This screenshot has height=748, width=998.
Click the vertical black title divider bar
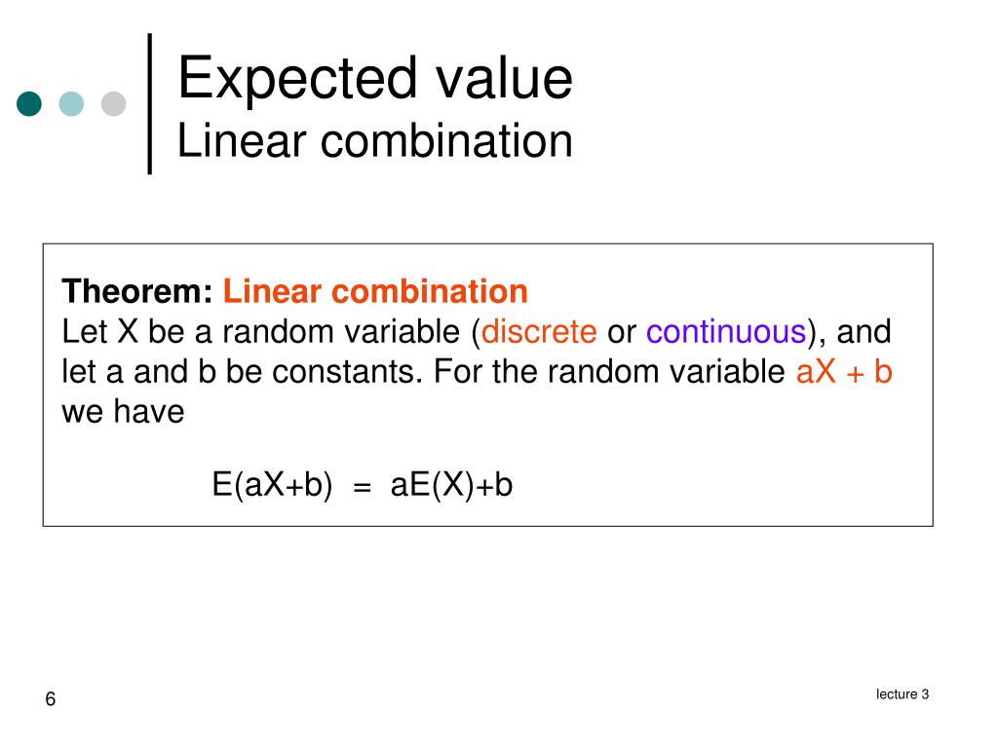[150, 103]
